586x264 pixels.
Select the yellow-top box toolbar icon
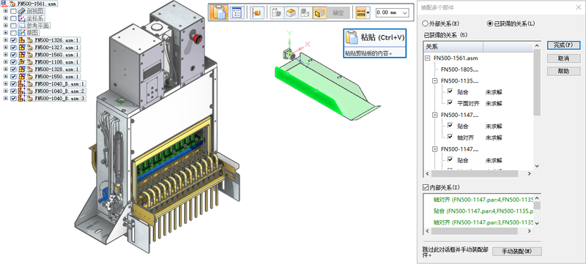pos(292,12)
